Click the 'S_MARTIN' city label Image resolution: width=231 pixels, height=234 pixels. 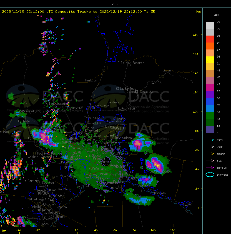pyautogui.click(x=105, y=162)
